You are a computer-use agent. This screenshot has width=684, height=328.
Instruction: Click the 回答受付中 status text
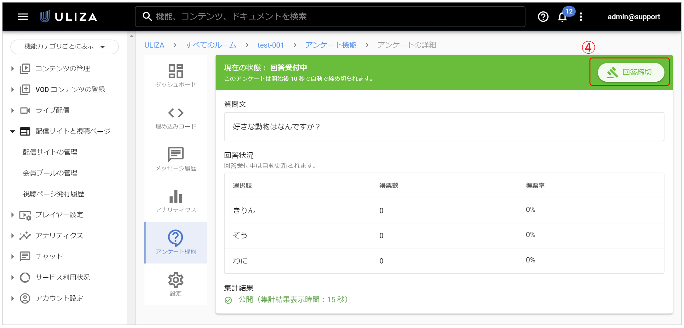click(288, 68)
